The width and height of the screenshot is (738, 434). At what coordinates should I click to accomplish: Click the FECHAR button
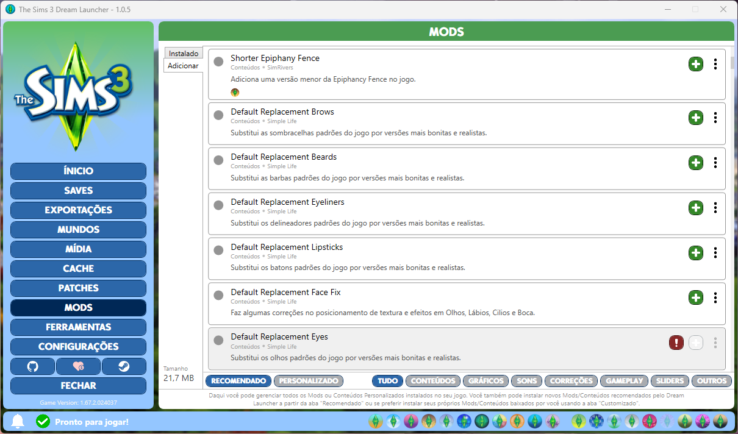click(78, 386)
